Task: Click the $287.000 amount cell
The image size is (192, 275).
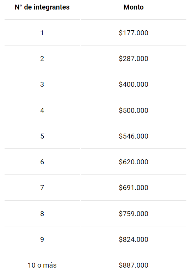Action: (x=134, y=59)
